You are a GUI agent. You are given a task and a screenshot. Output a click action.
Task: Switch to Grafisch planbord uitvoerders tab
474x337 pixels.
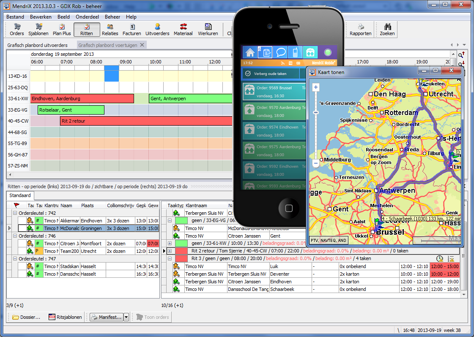(37, 45)
